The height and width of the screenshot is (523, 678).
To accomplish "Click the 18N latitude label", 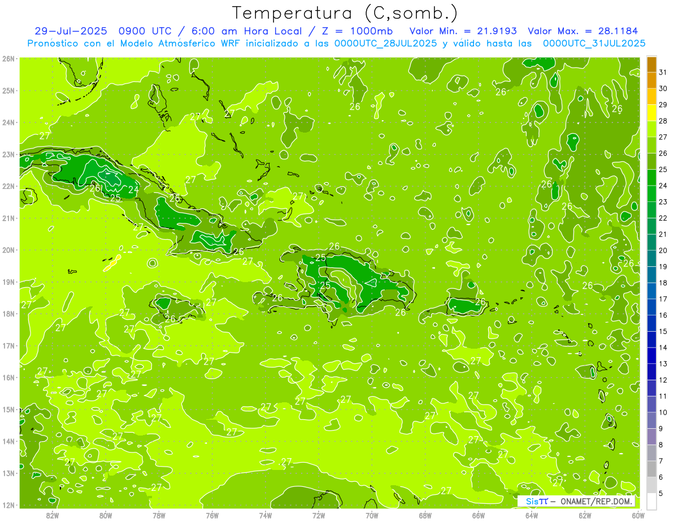I will tap(8, 314).
